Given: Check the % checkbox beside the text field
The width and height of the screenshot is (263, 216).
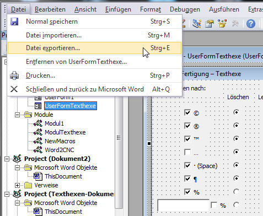Looking at the screenshot, I should coord(214,205).
